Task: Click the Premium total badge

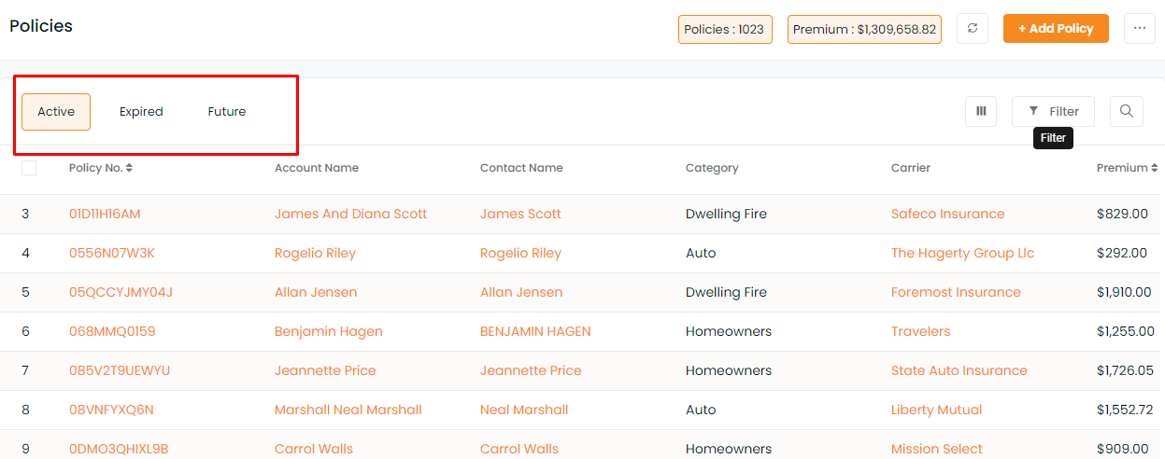Action: 864,29
